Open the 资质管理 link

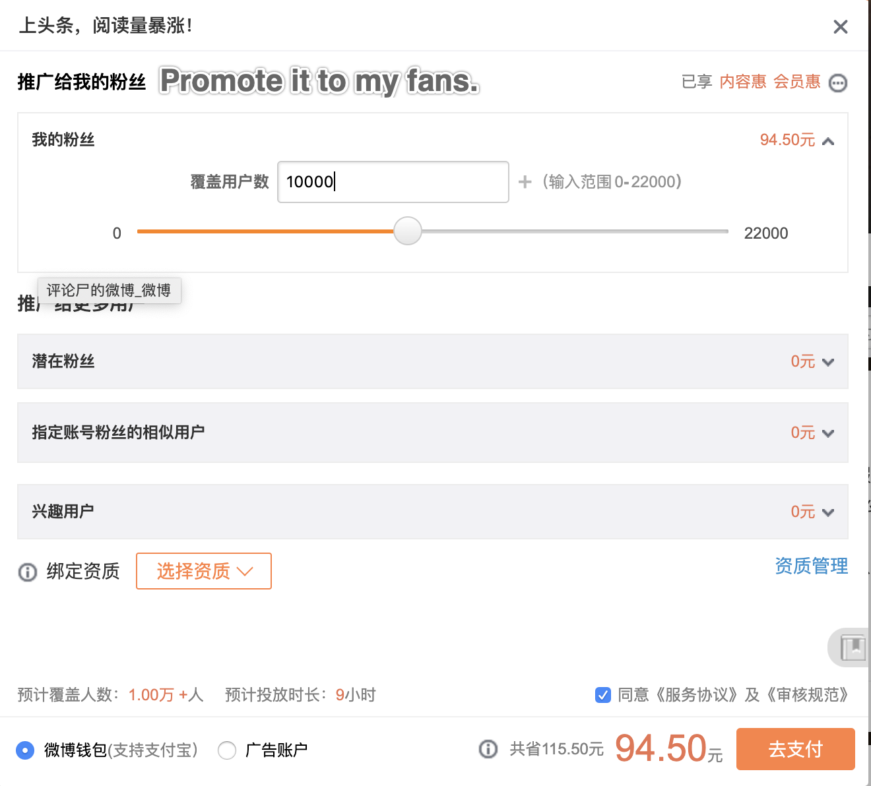point(812,566)
